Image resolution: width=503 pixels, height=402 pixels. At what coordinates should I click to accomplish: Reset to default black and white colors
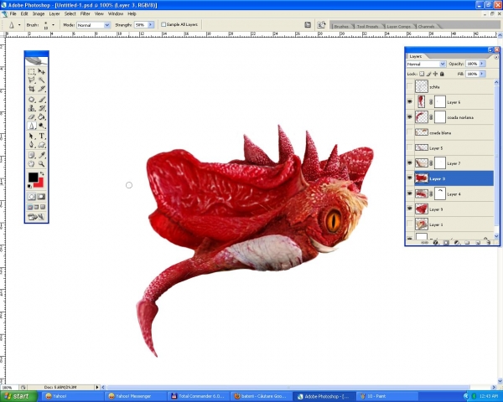pyautogui.click(x=30, y=186)
